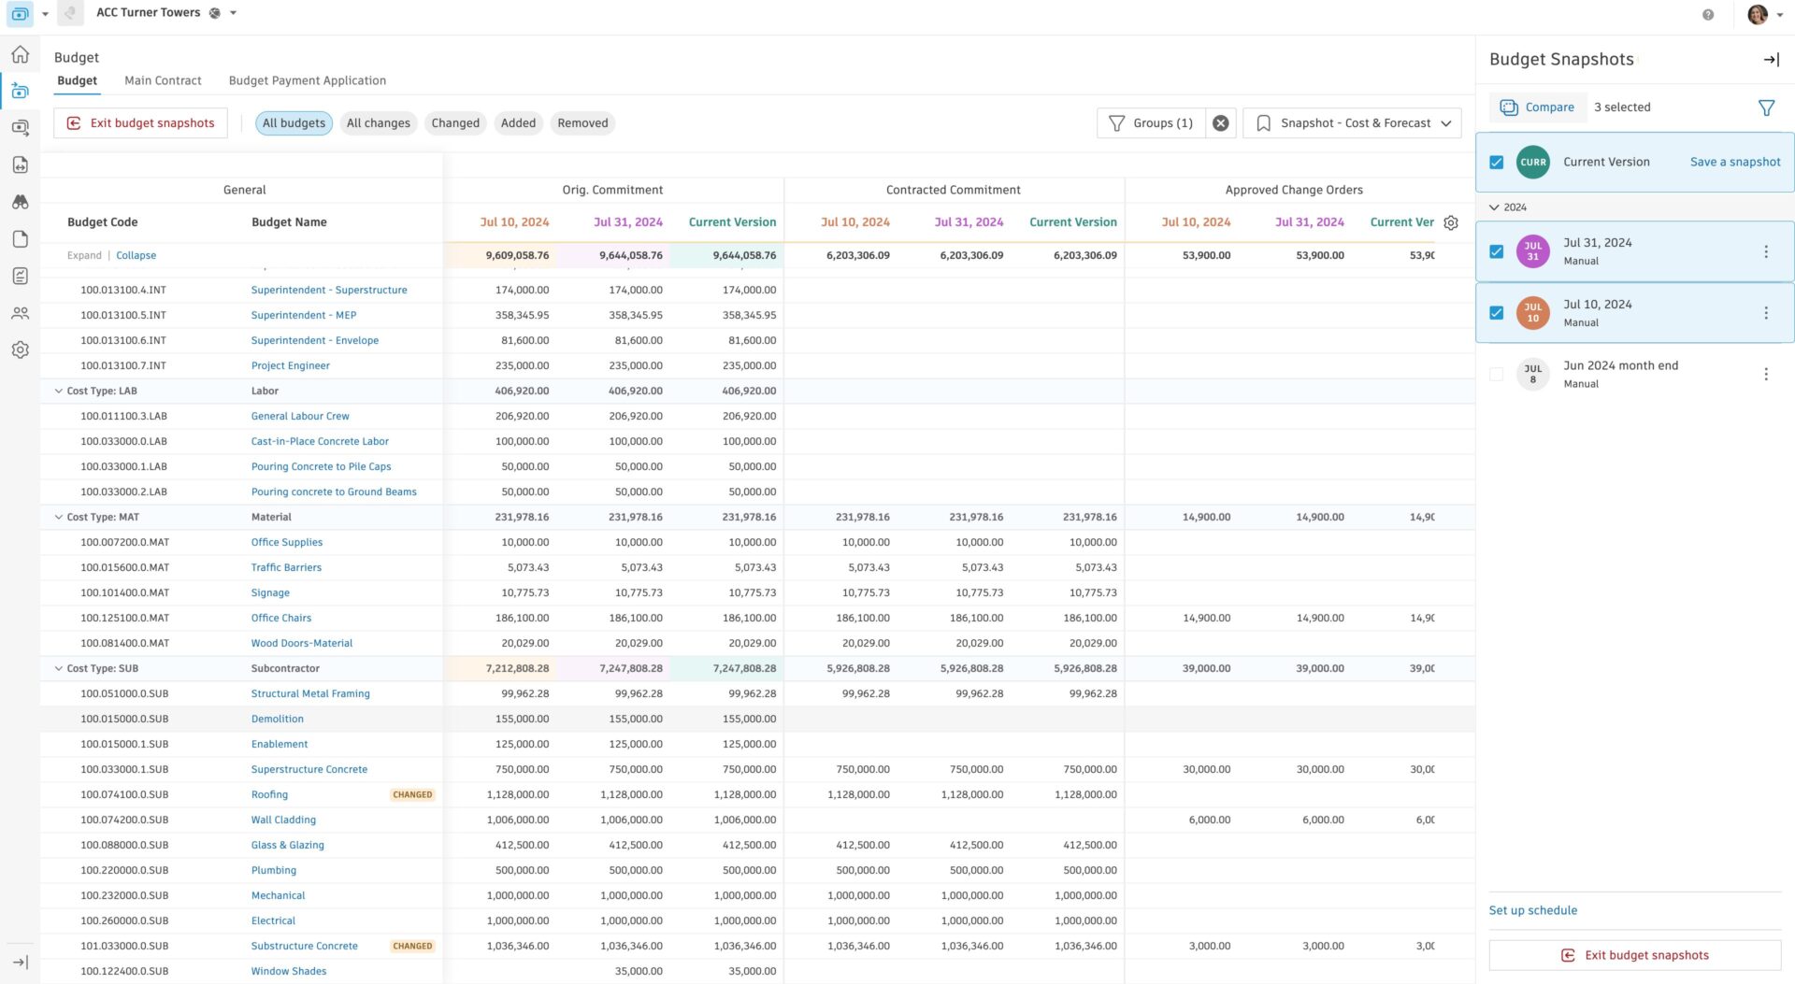Open the Set up schedule link

coord(1532,910)
